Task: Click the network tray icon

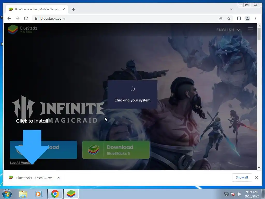Action: pyautogui.click(x=226, y=194)
